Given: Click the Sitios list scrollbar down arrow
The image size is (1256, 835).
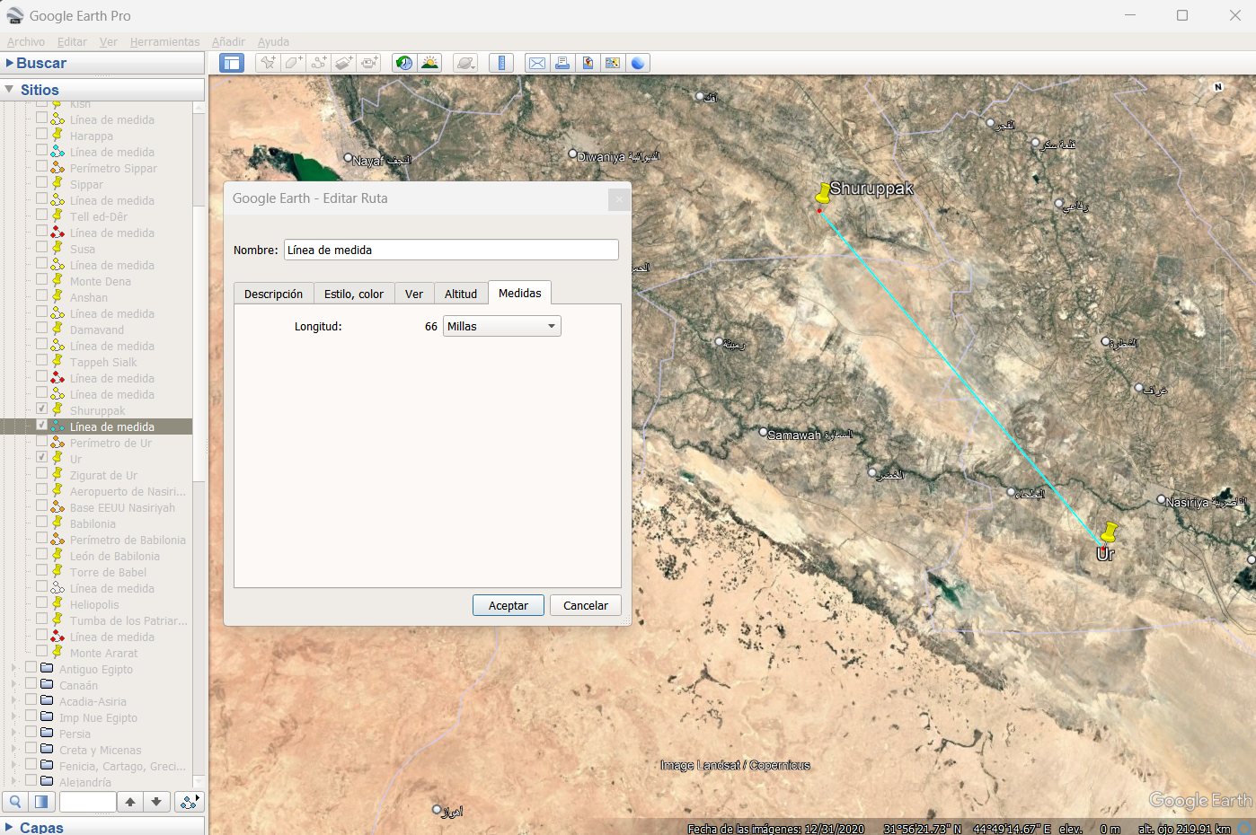Looking at the screenshot, I should tap(199, 782).
